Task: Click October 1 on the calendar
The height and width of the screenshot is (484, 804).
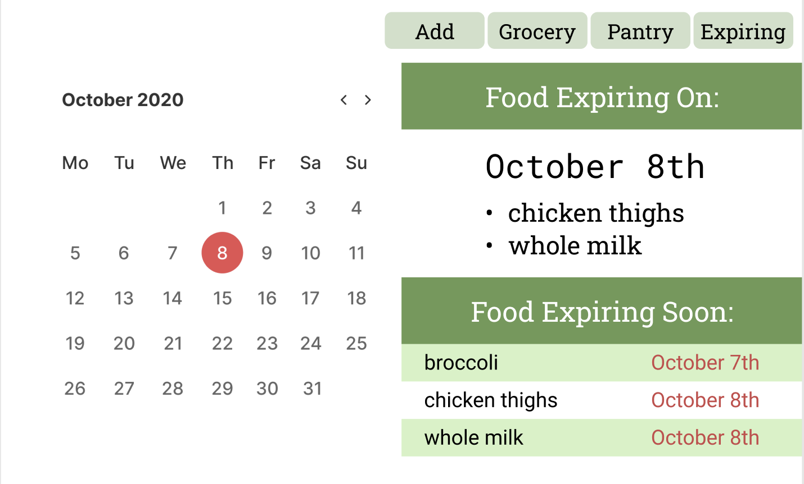Action: (x=222, y=208)
